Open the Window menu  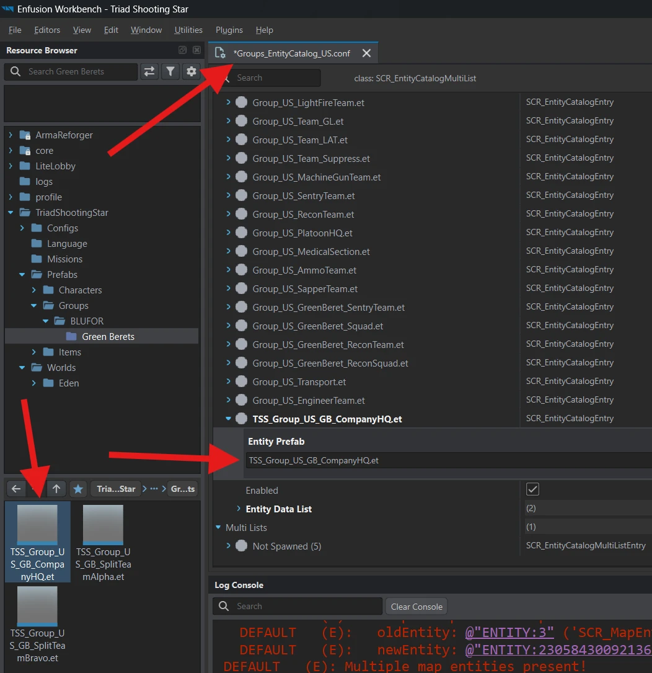click(x=146, y=30)
